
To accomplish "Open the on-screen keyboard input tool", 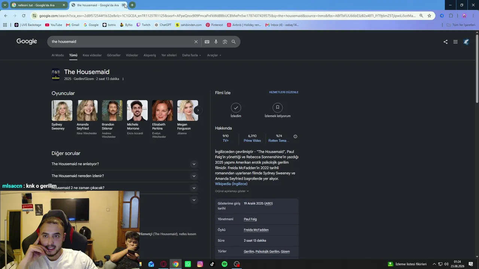I will tap(207, 42).
